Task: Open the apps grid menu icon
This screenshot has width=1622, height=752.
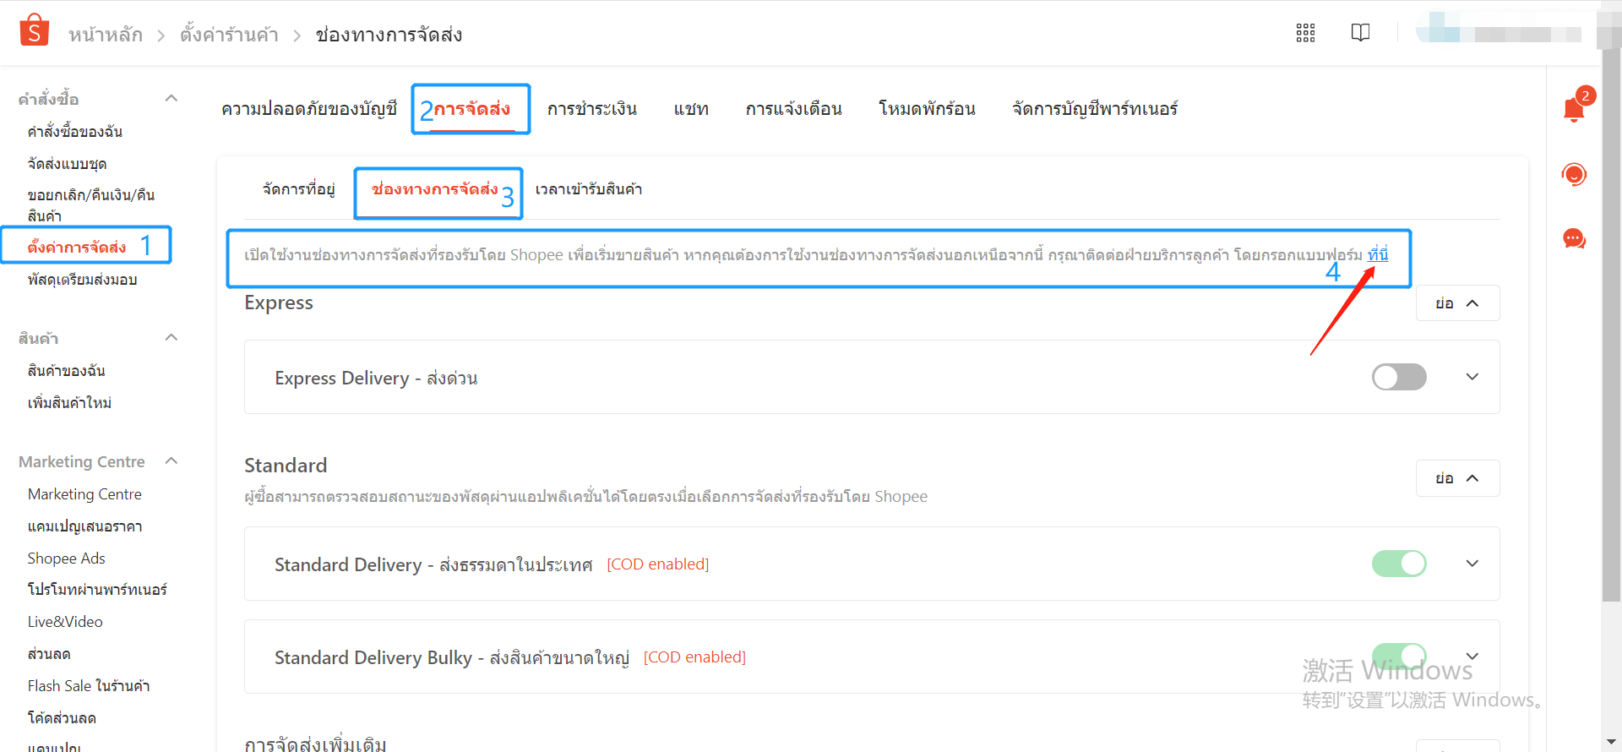Action: [1305, 33]
